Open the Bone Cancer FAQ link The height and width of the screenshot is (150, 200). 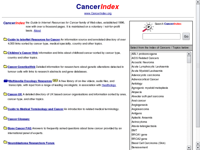20,128
